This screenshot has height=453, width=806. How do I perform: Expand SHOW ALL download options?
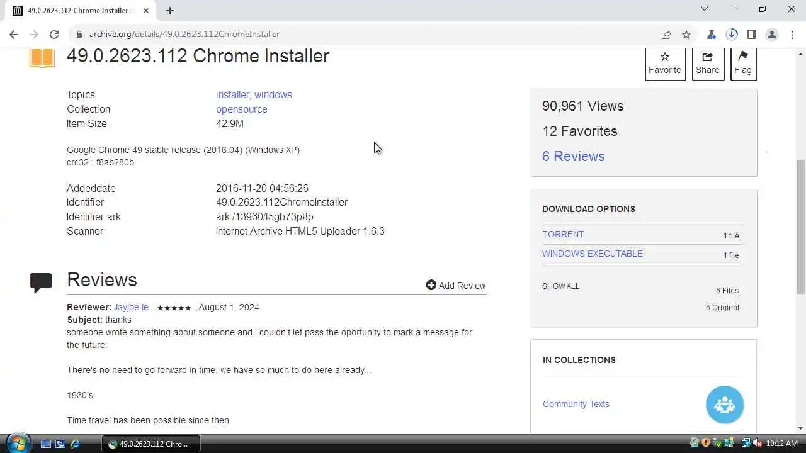point(560,286)
